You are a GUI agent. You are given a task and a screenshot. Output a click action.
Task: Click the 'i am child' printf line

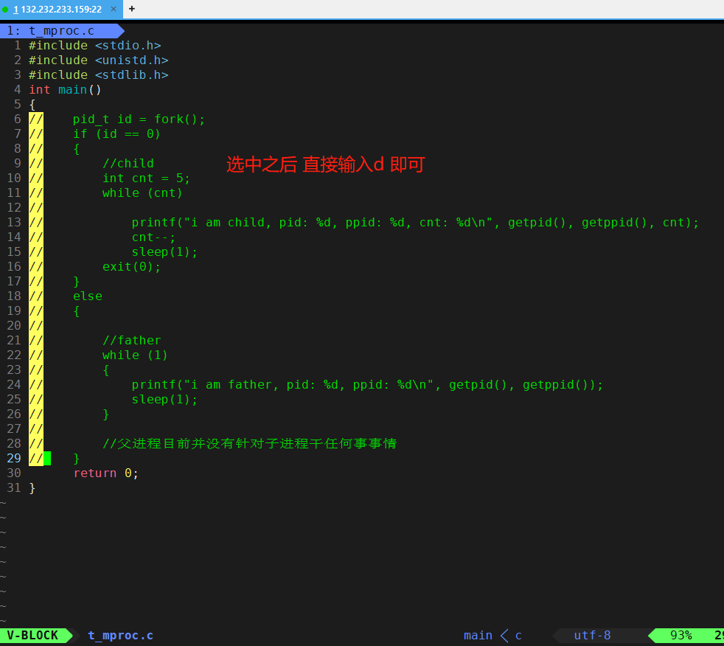pyautogui.click(x=415, y=223)
